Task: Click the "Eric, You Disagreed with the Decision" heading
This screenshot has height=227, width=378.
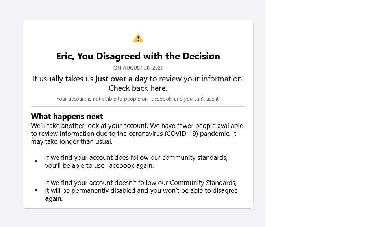Action: point(138,56)
